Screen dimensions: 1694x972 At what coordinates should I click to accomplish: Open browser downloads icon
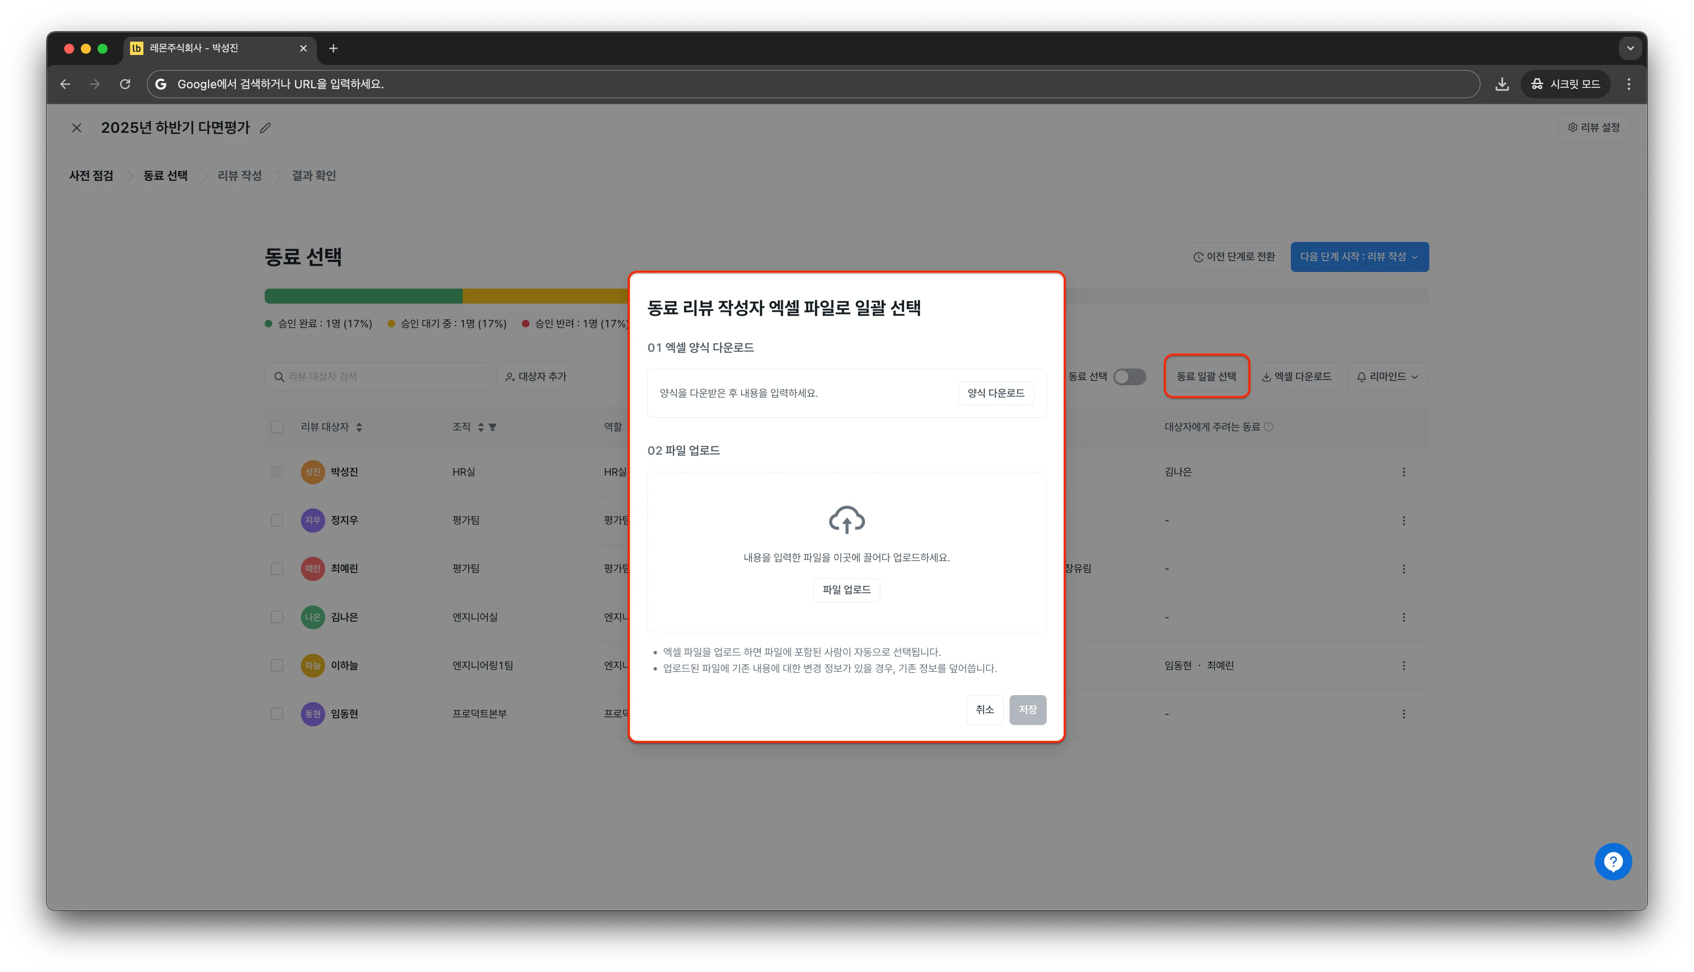(1501, 84)
